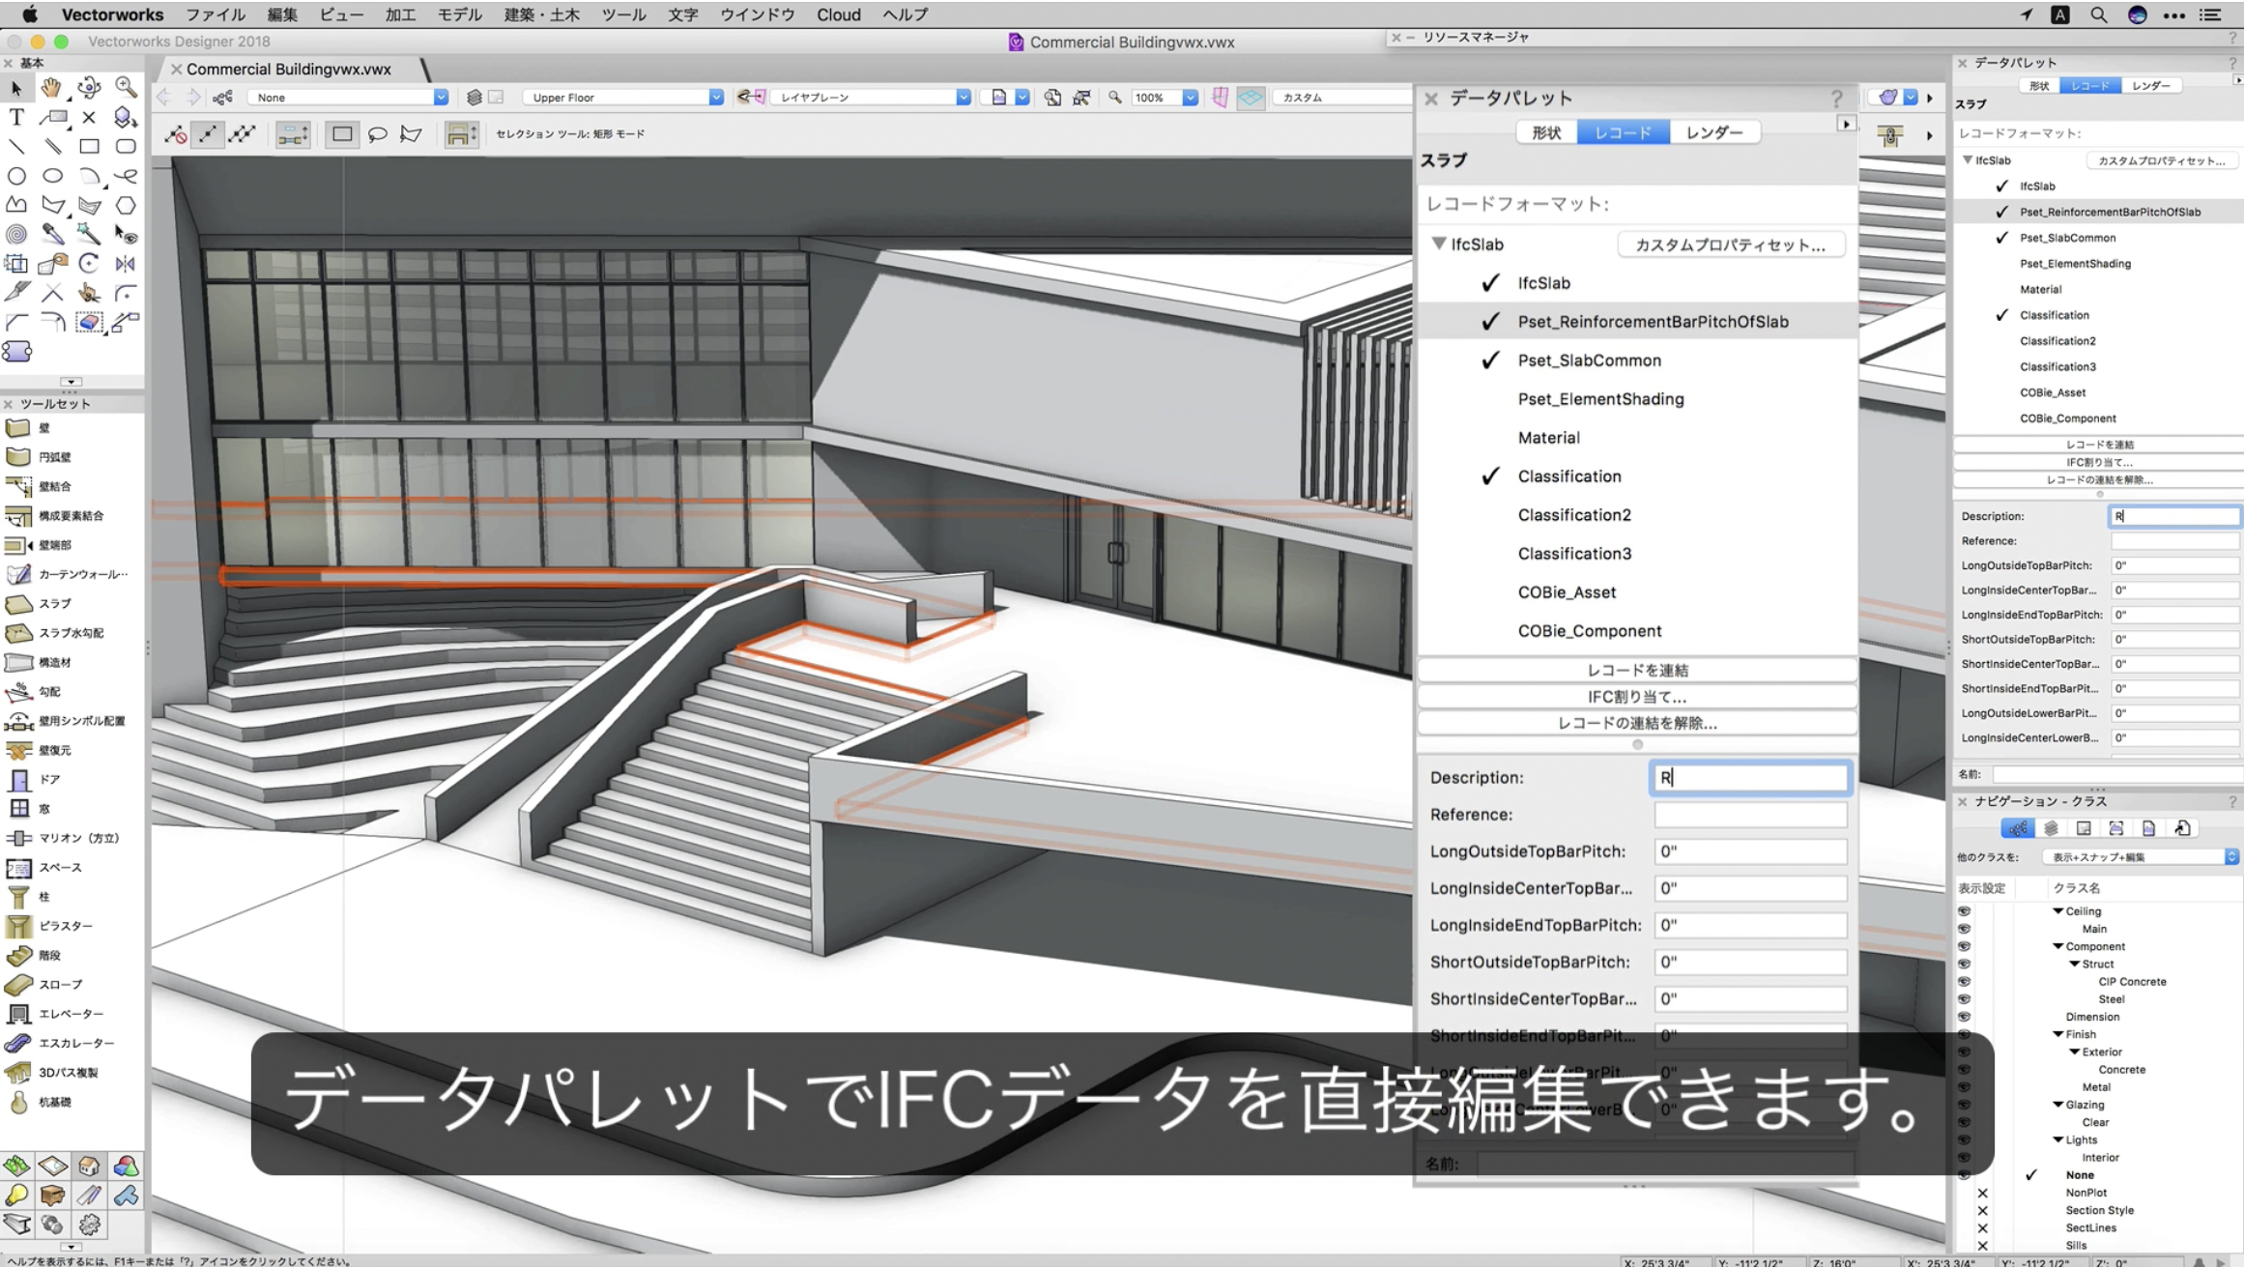
Task: Select the Text tool in Basic palette
Action: [x=16, y=117]
